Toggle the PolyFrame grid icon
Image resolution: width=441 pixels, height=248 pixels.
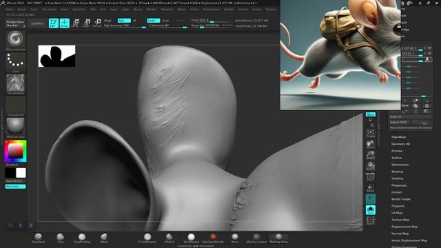[x=371, y=177]
